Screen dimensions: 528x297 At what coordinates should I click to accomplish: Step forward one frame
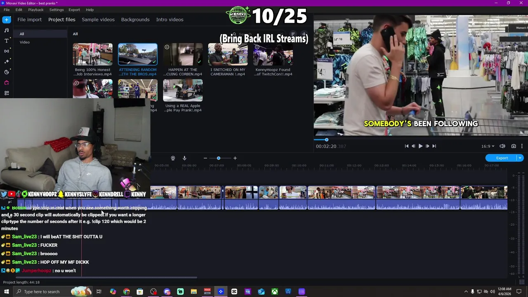[x=427, y=146]
